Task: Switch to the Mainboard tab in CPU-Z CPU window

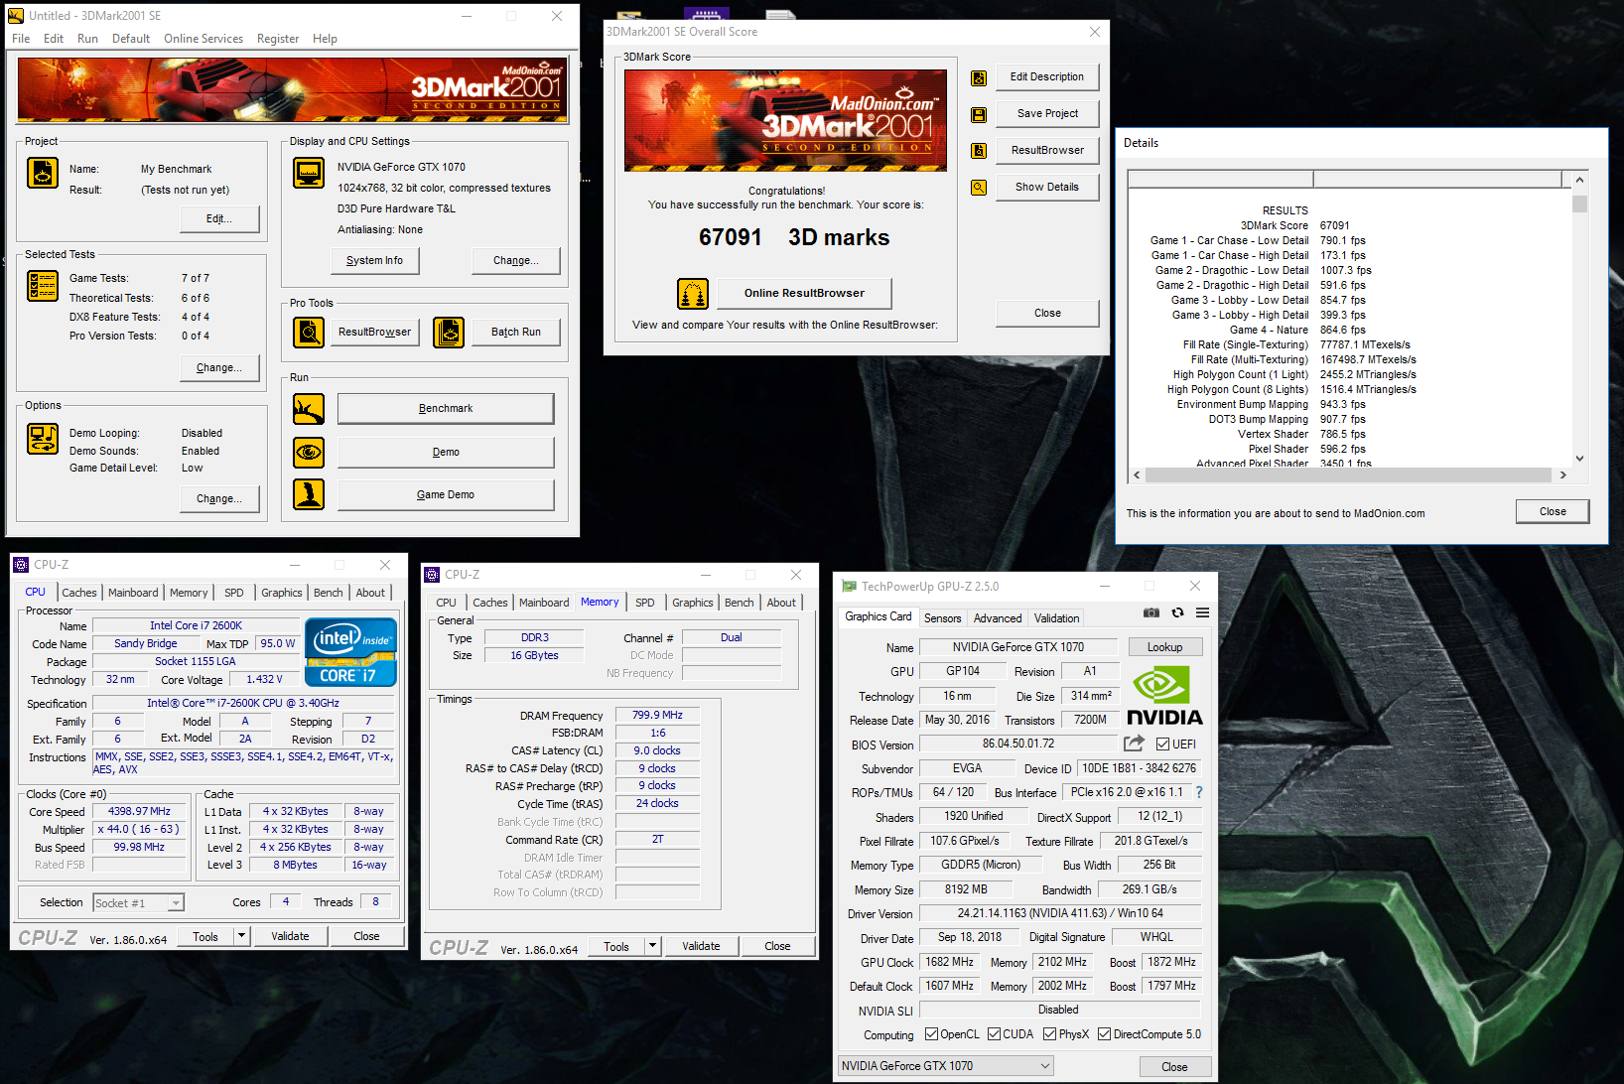Action: click(x=133, y=593)
